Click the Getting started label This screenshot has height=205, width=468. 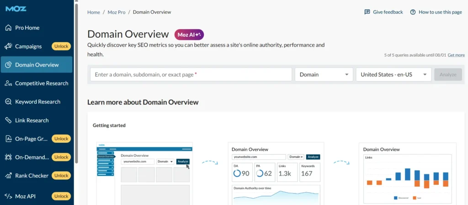point(109,126)
